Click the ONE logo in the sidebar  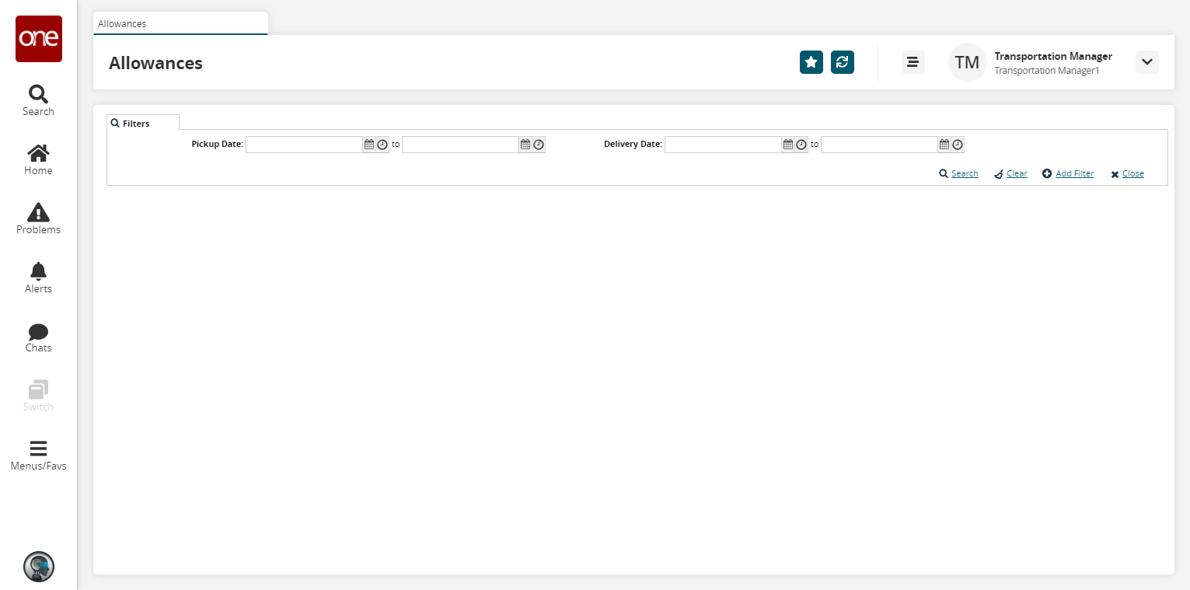tap(39, 39)
